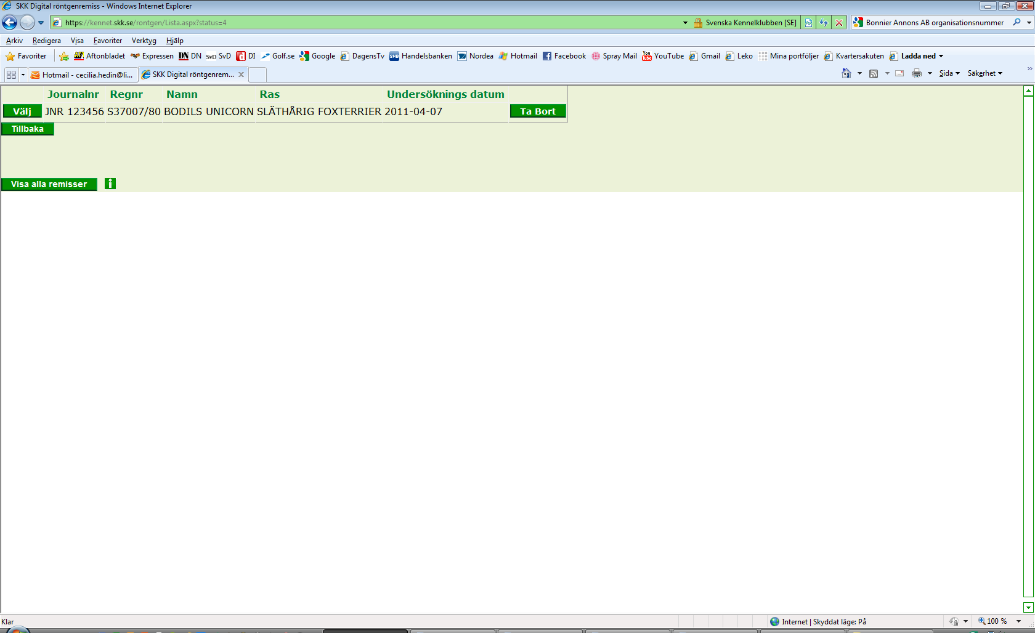Click the compatibility view icon in address bar
The image size is (1035, 633).
(808, 23)
